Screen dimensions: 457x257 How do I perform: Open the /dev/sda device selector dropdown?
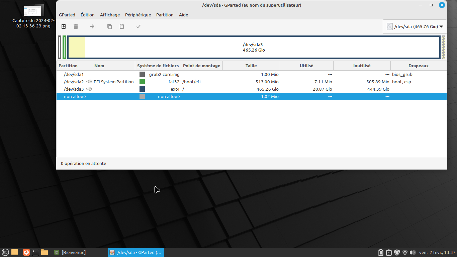(x=415, y=26)
